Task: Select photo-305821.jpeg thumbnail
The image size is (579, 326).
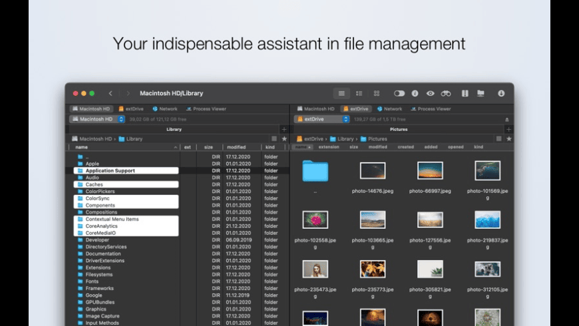Action: pos(430,269)
